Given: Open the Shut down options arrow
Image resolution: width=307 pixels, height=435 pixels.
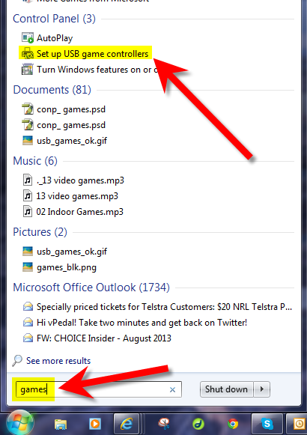Looking at the screenshot, I should pyautogui.click(x=261, y=389).
